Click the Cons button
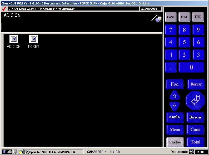This screenshot has height=155, width=209. click(195, 130)
